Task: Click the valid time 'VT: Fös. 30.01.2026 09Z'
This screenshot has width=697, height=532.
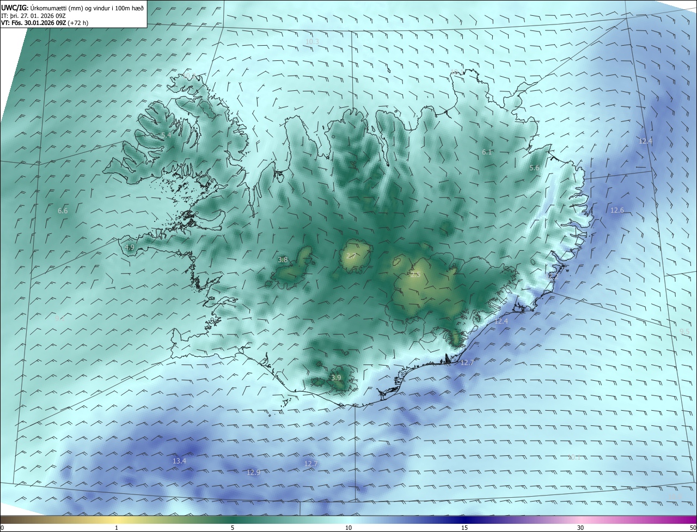Action: [x=34, y=23]
